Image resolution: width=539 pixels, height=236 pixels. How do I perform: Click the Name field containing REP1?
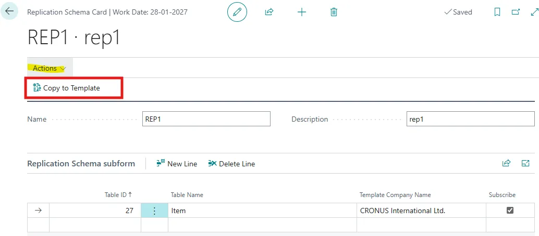click(206, 119)
